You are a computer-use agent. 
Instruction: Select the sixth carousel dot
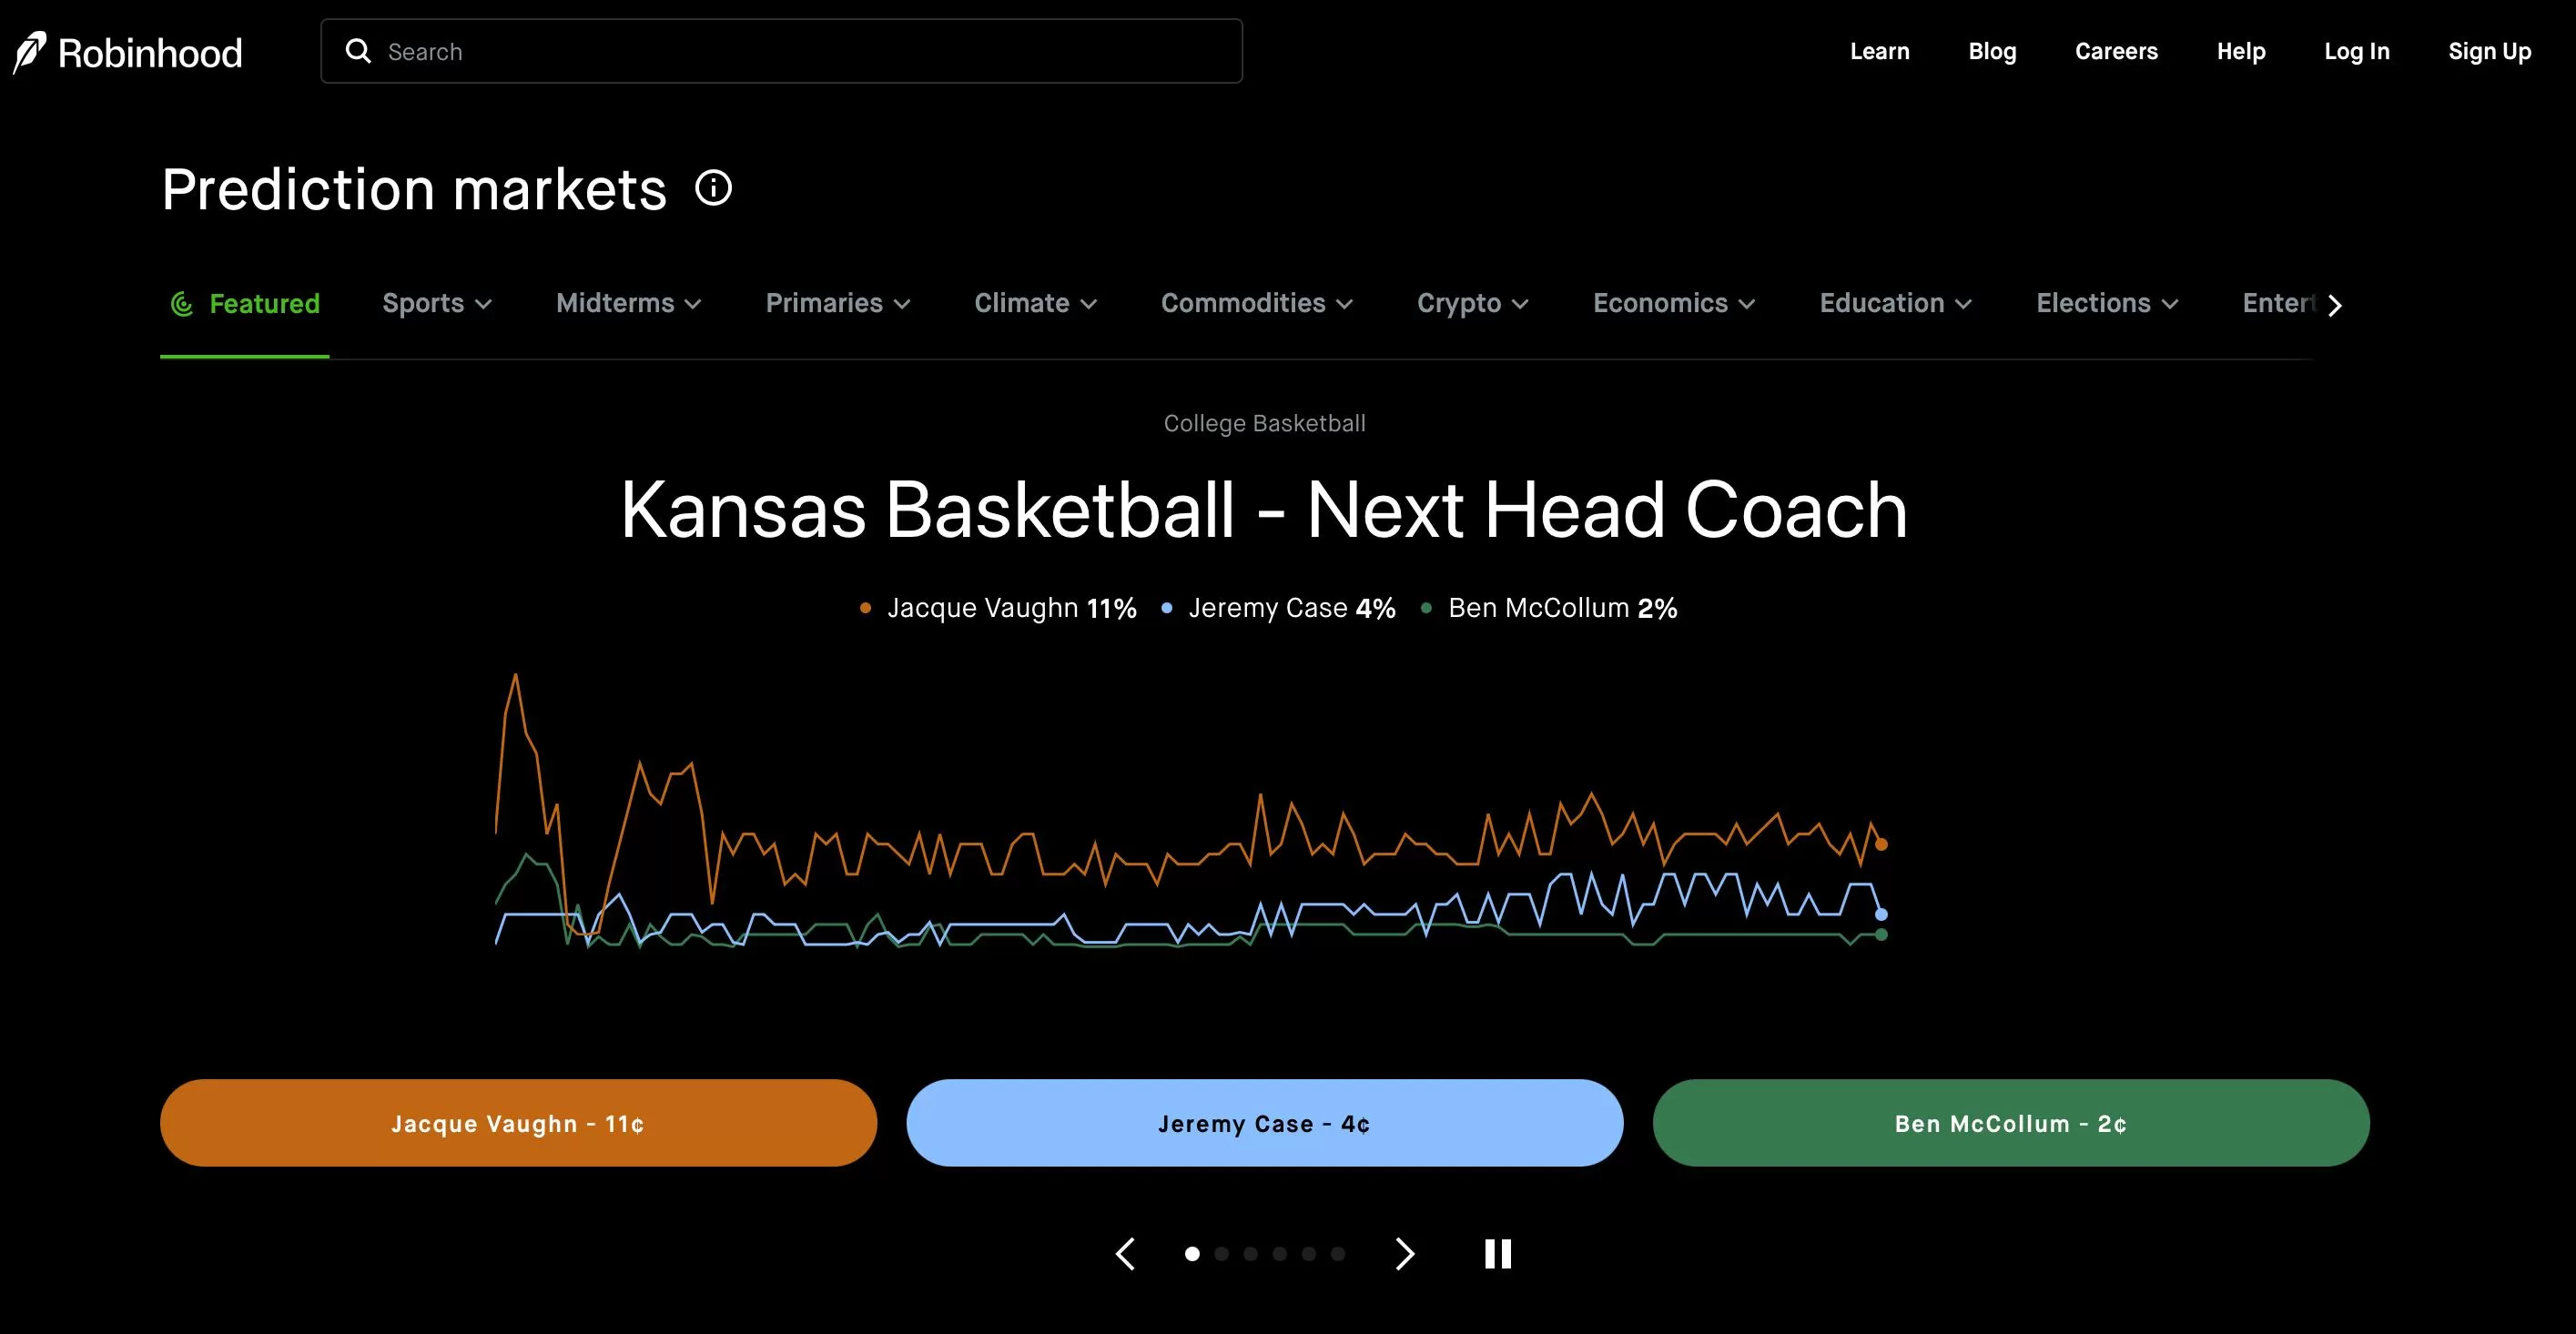pos(1338,1254)
